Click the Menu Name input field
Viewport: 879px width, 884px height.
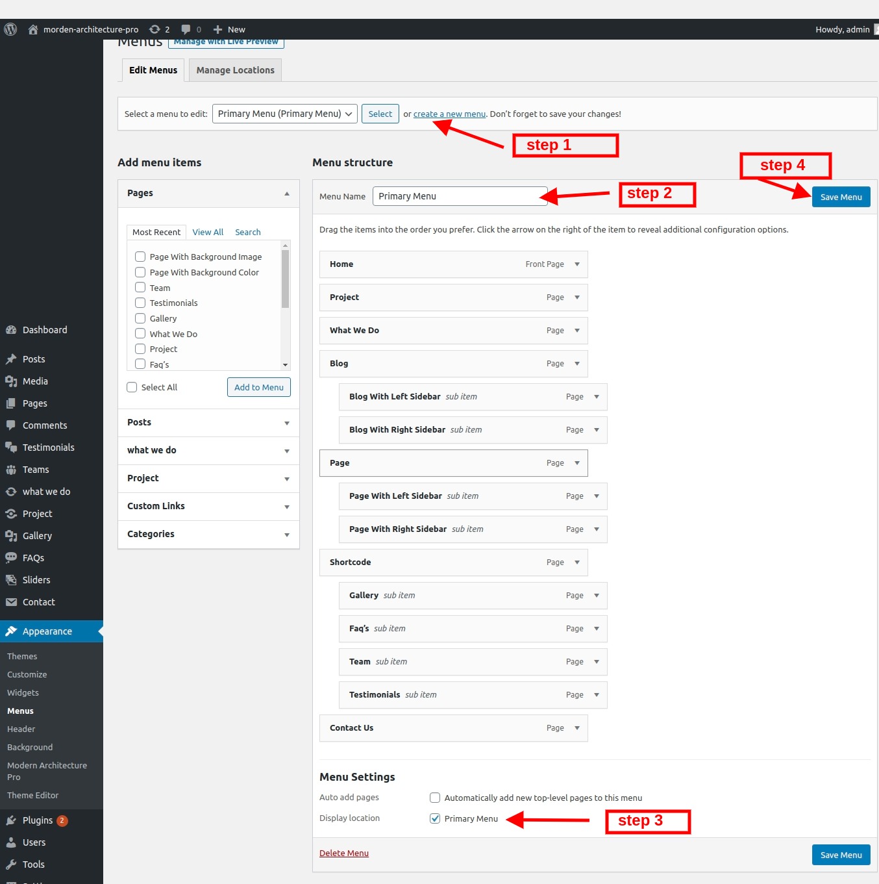pos(459,196)
